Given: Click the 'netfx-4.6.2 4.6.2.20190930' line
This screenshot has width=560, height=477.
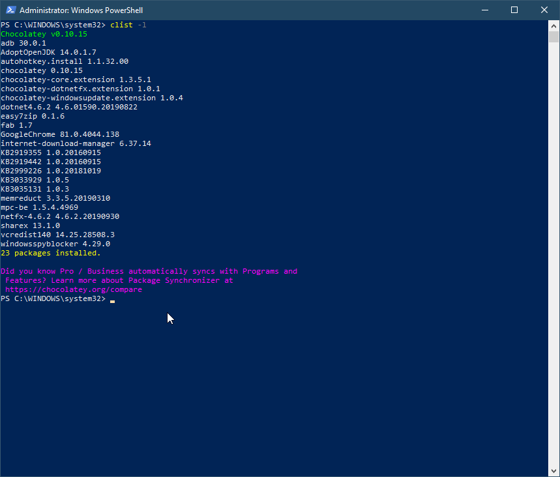Looking at the screenshot, I should pos(60,216).
